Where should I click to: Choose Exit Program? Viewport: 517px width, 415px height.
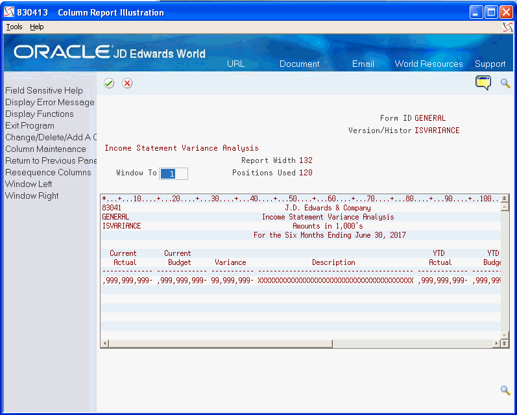30,126
